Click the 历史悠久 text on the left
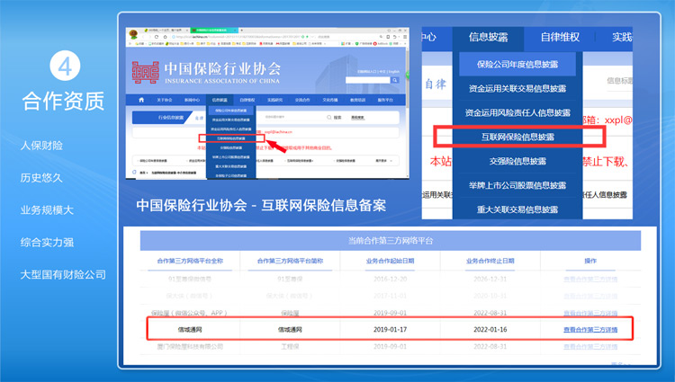The width and height of the screenshot is (675, 382). tap(41, 178)
